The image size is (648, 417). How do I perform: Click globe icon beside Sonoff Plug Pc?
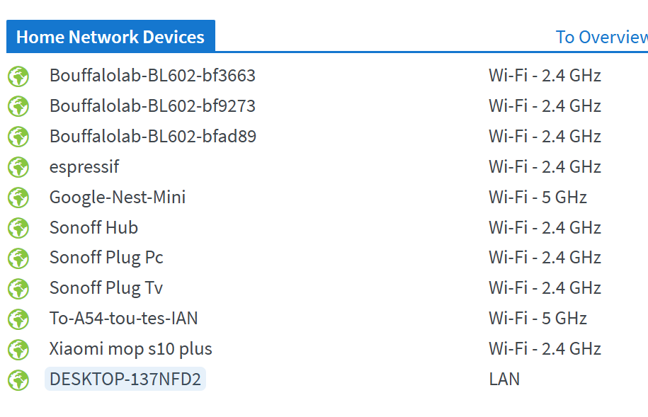click(18, 258)
